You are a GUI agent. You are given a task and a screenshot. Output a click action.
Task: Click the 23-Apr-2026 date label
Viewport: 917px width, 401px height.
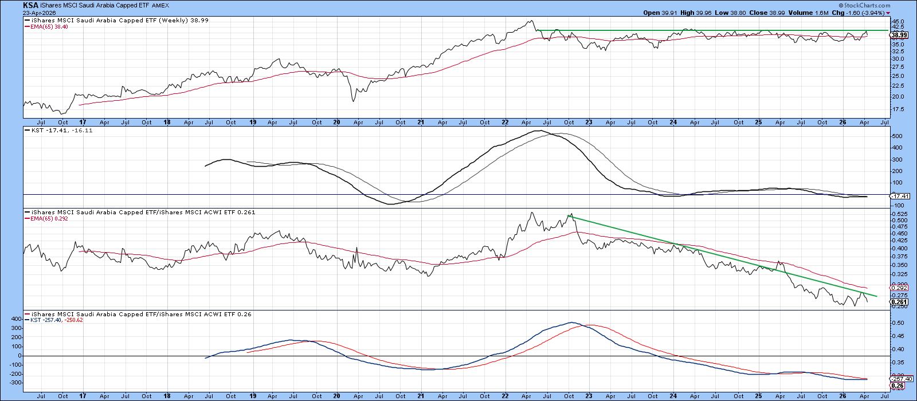tap(38, 13)
